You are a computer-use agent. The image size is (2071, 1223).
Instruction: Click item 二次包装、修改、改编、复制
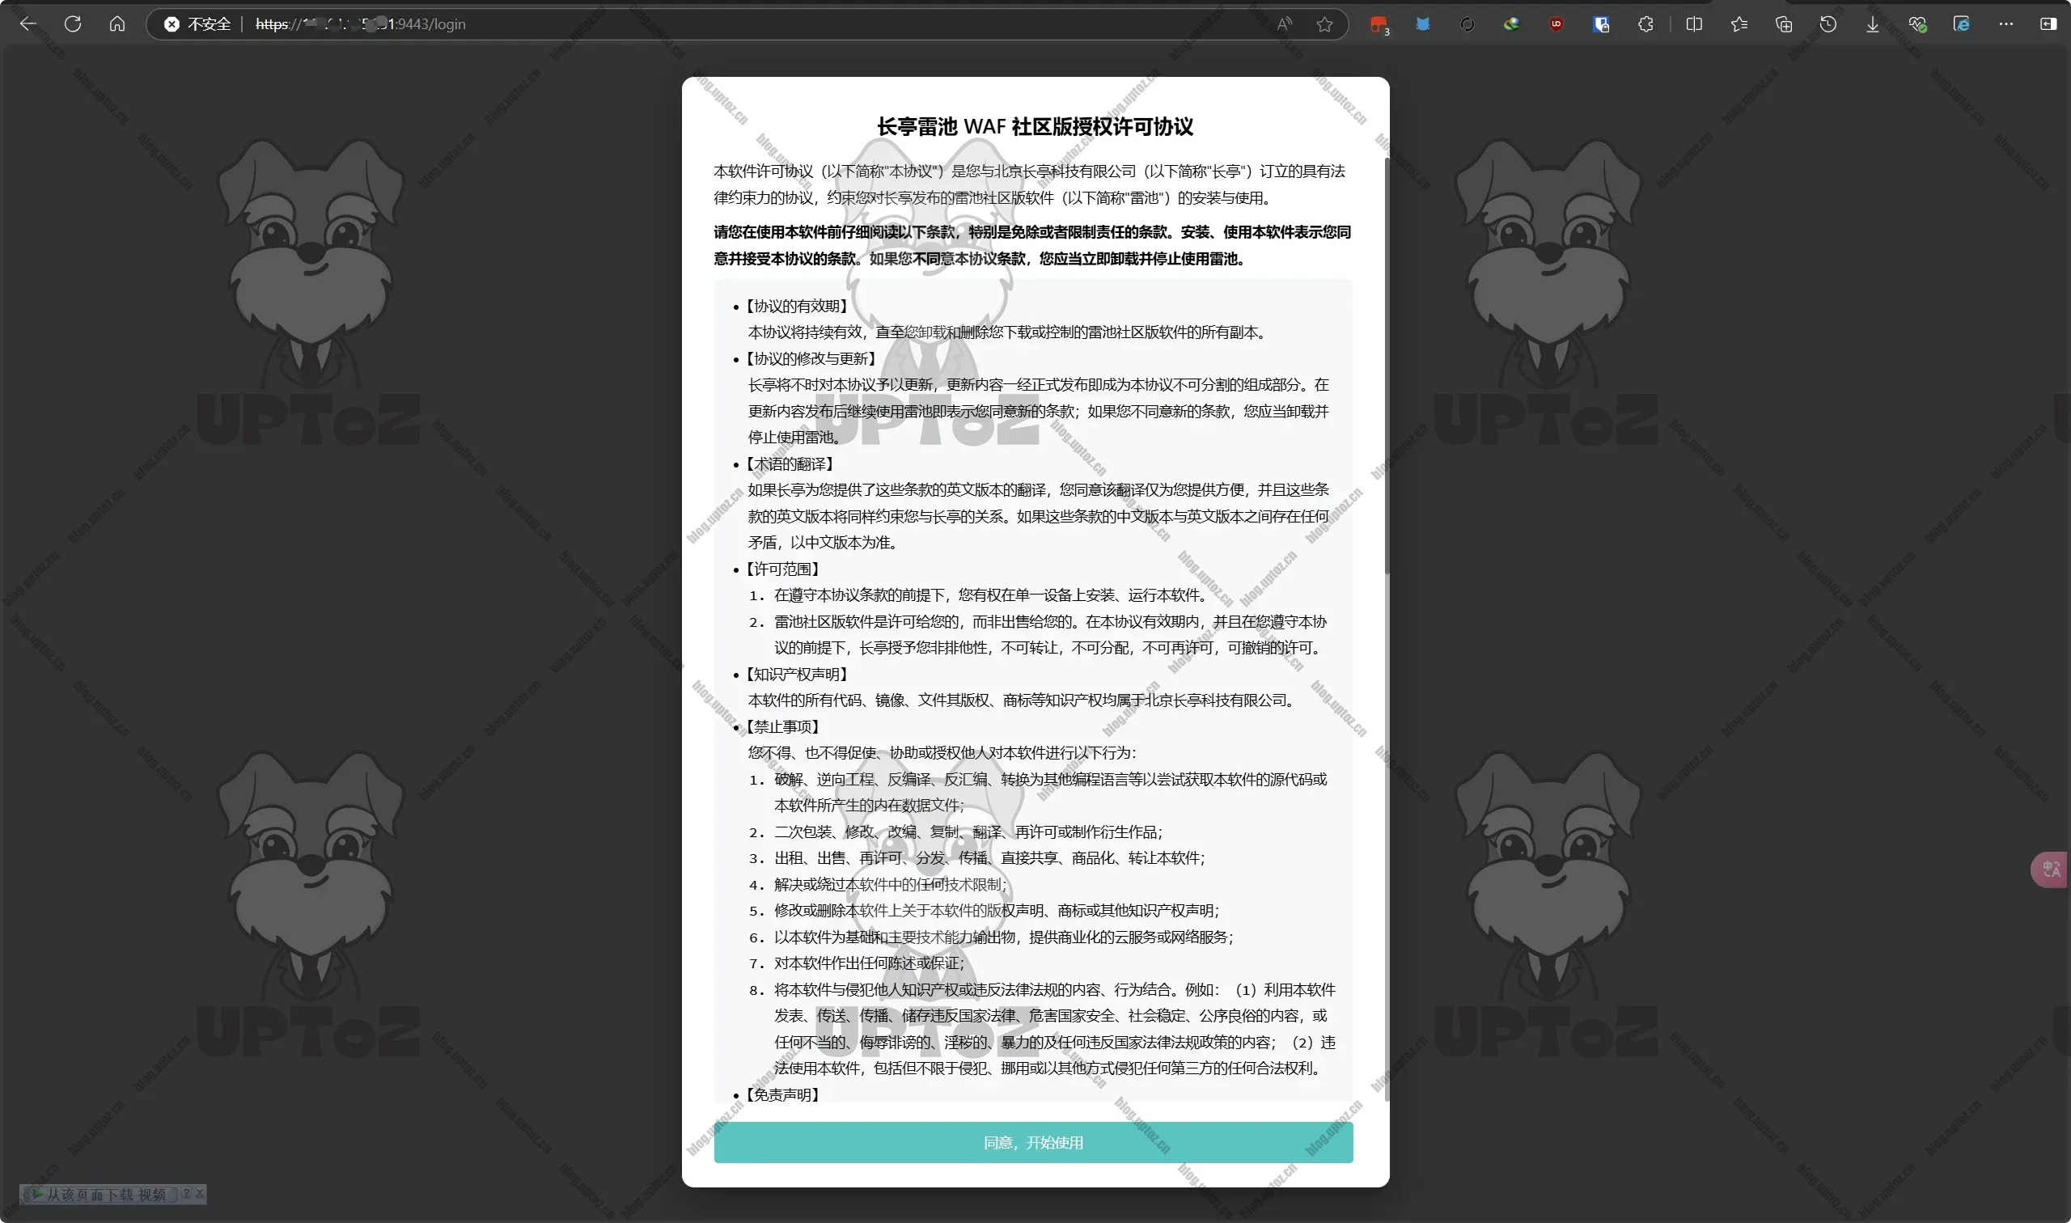[x=968, y=832]
